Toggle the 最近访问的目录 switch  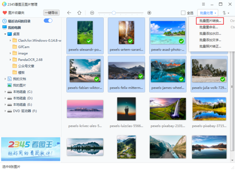[48, 20]
